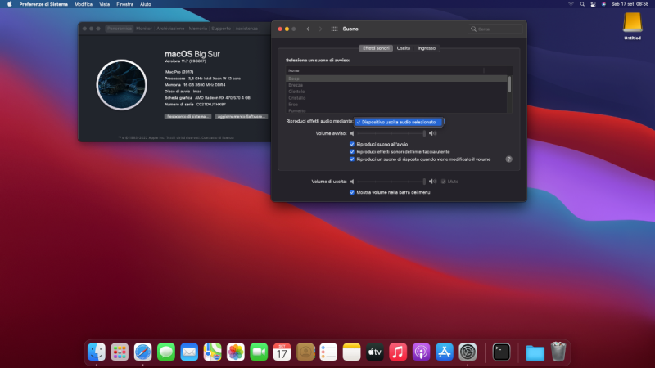The image size is (655, 368).
Task: Uncheck 'Riproduci effetti sonori dell'interfaccia utente'
Action: point(352,152)
